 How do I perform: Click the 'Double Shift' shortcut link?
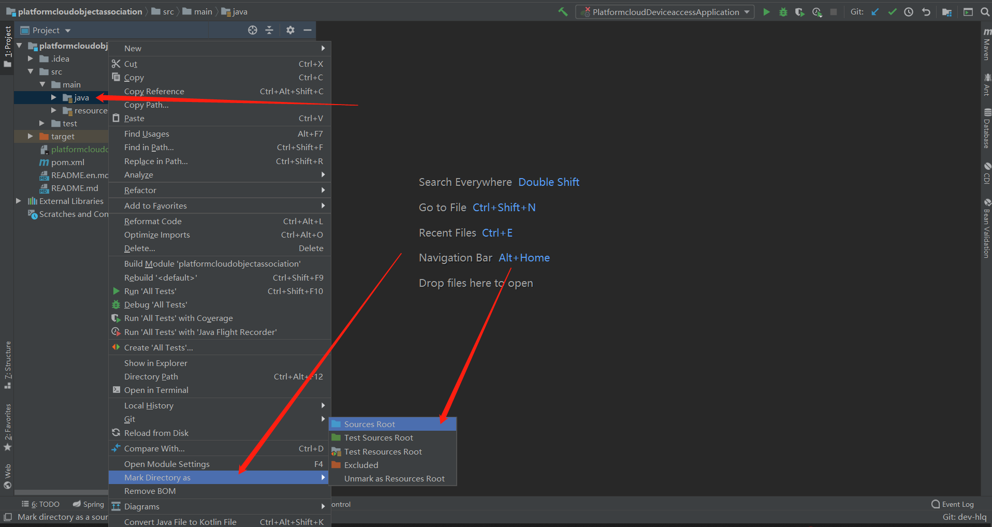pos(548,182)
